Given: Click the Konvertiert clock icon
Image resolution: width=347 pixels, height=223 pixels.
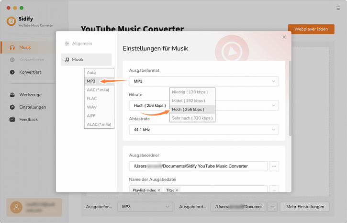Looking at the screenshot, I should (x=12, y=72).
